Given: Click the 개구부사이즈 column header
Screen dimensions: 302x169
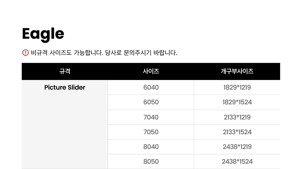Looking at the screenshot, I should [x=237, y=71].
